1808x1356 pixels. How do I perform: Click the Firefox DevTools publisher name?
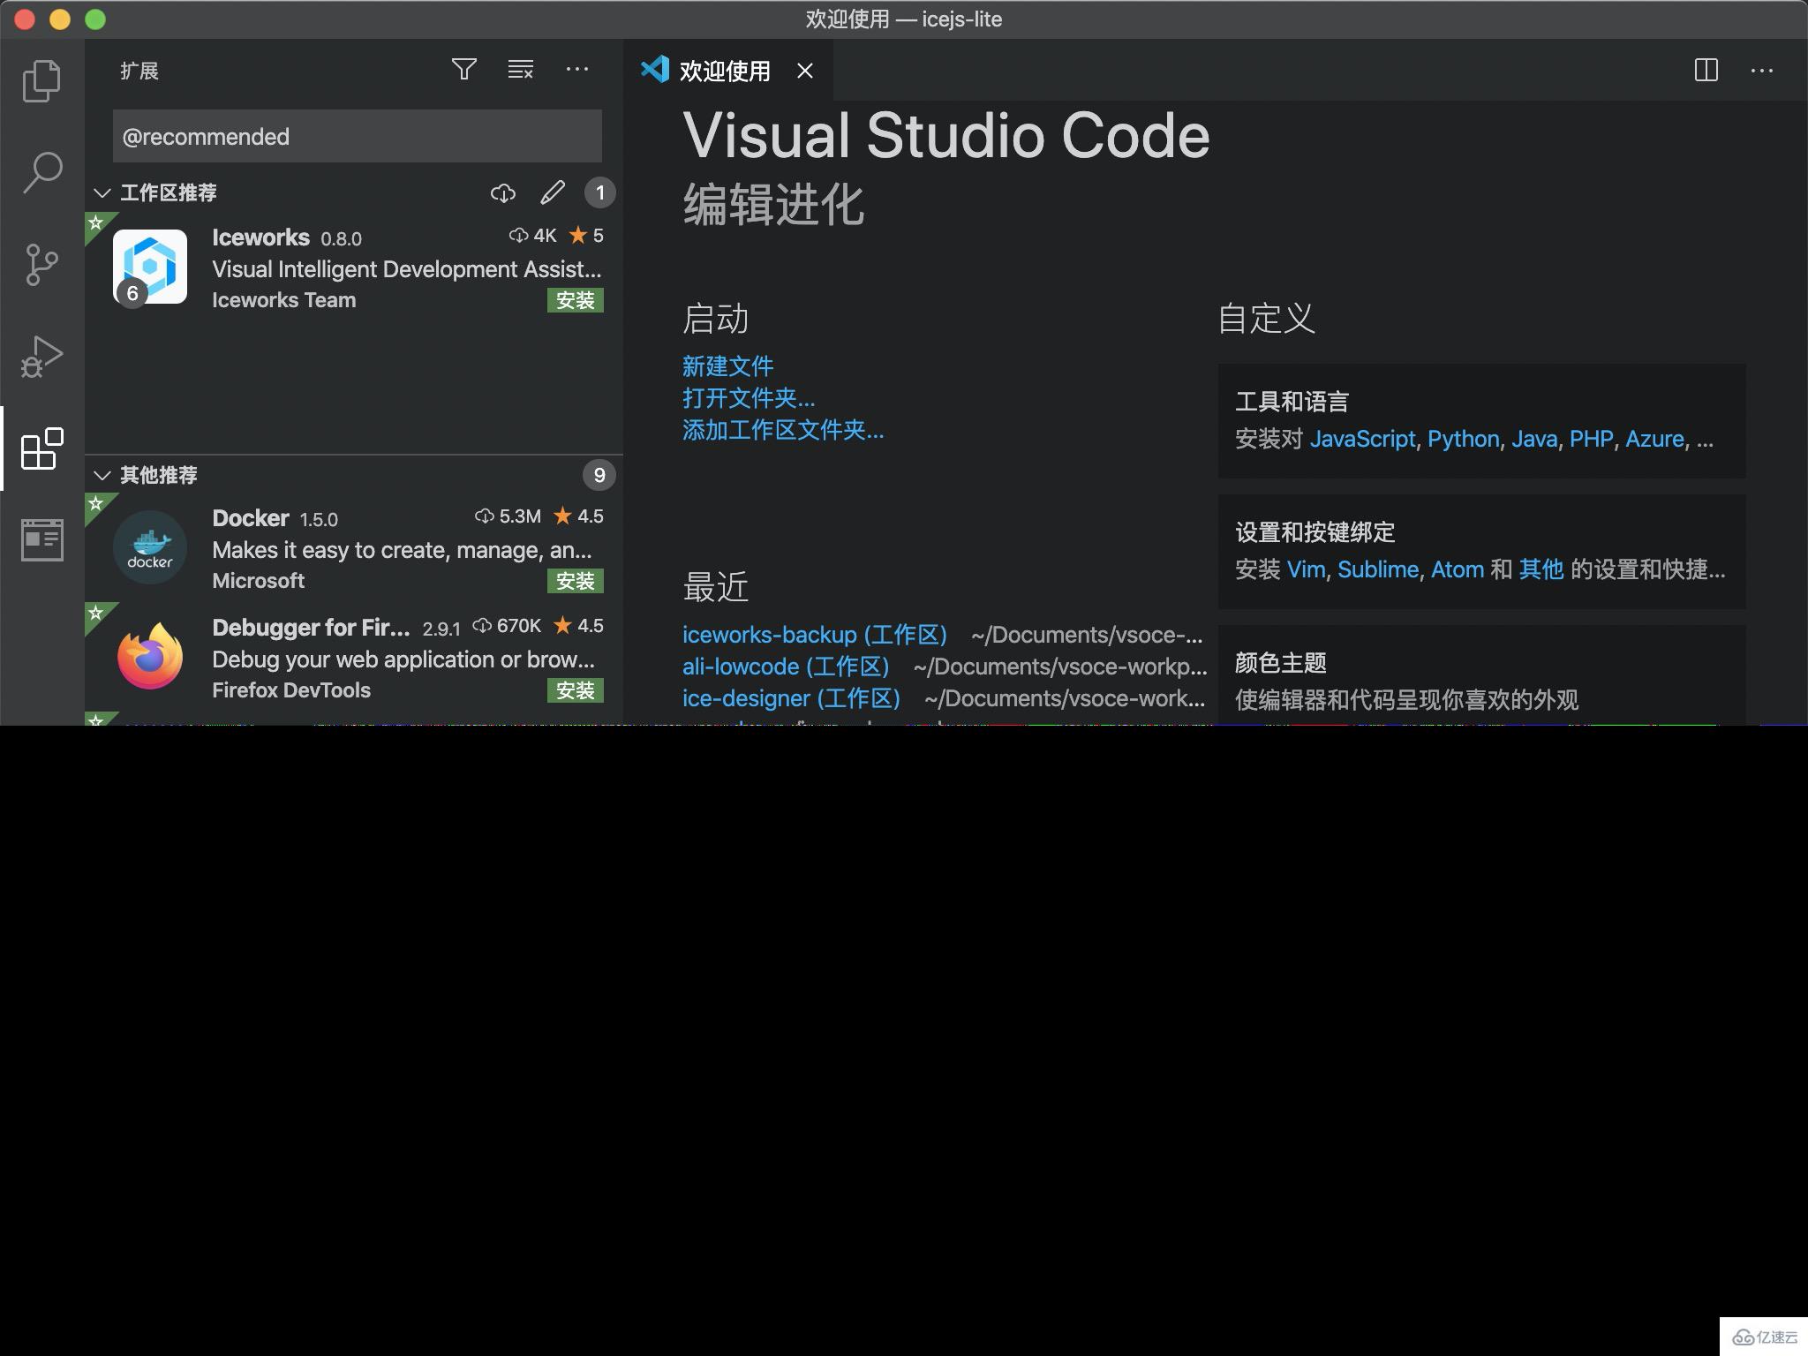(x=291, y=690)
